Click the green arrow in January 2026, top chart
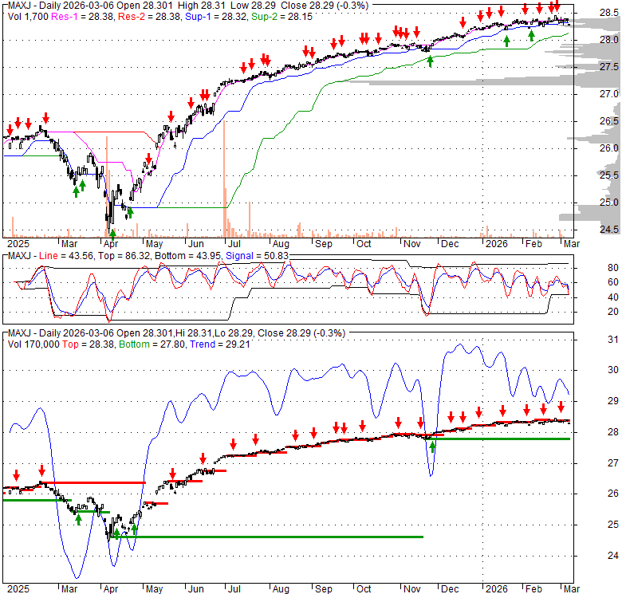The height and width of the screenshot is (594, 622). 507,40
